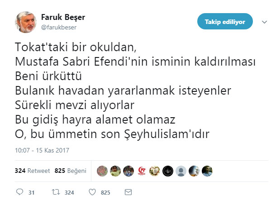Toggle the Takip ediyor follow button
The height and width of the screenshot is (205, 276).
click(x=224, y=21)
